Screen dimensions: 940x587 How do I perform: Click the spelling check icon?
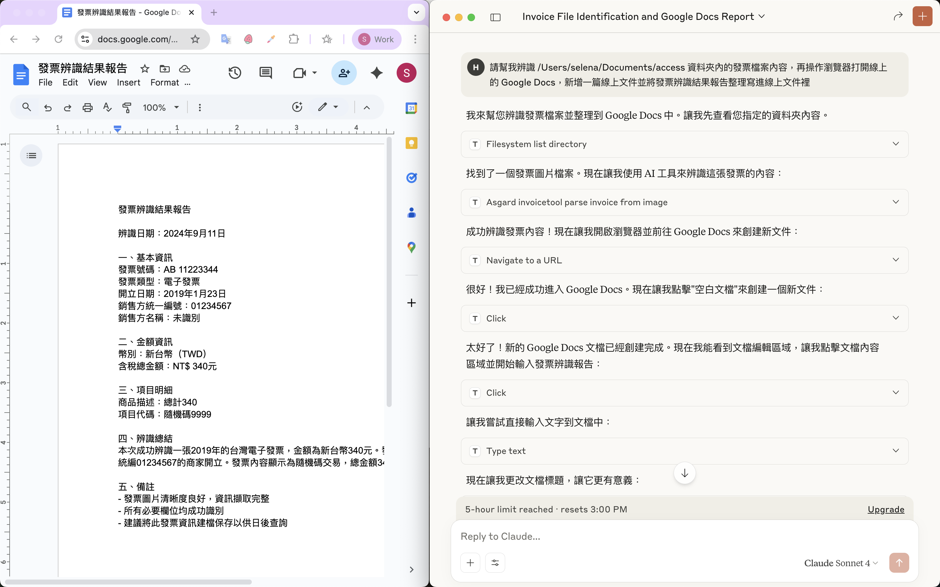pos(107,107)
